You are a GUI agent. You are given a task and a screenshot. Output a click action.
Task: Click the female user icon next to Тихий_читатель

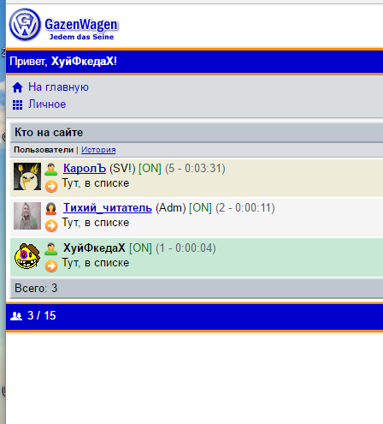pos(51,208)
